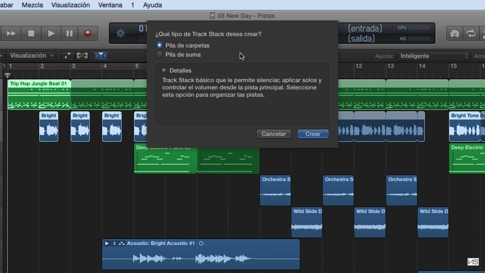Click the document icon in the window title

tap(212, 16)
